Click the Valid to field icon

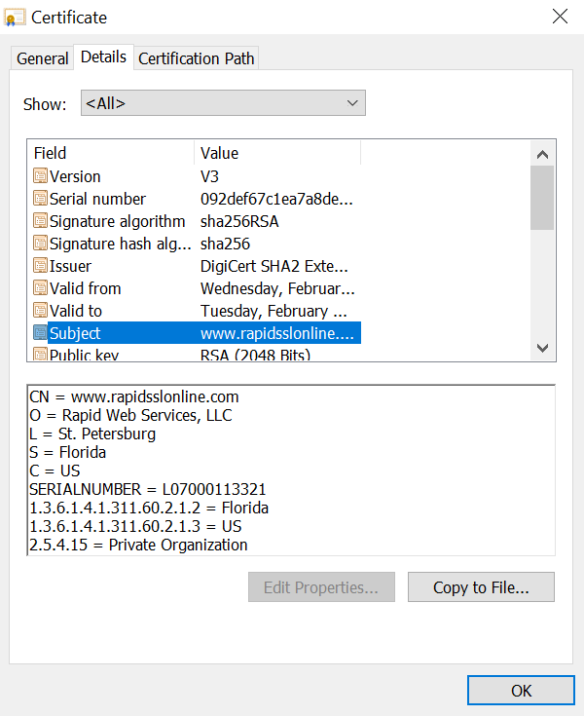coord(40,310)
